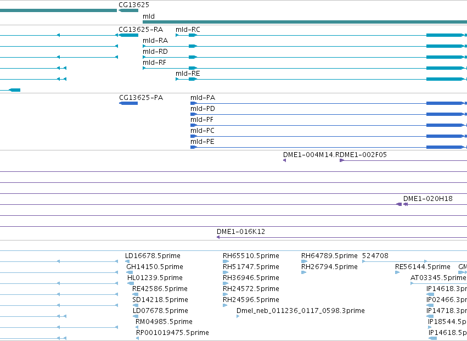This screenshot has width=467, height=341.
Task: Click the SD14218.5prime EST label
Action: (160, 300)
